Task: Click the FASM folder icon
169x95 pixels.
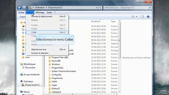Action: [x=50, y=82]
